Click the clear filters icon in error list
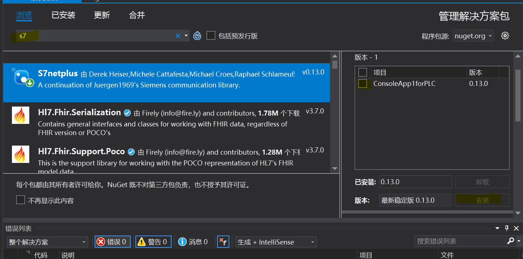The image size is (523, 259). tap(223, 242)
